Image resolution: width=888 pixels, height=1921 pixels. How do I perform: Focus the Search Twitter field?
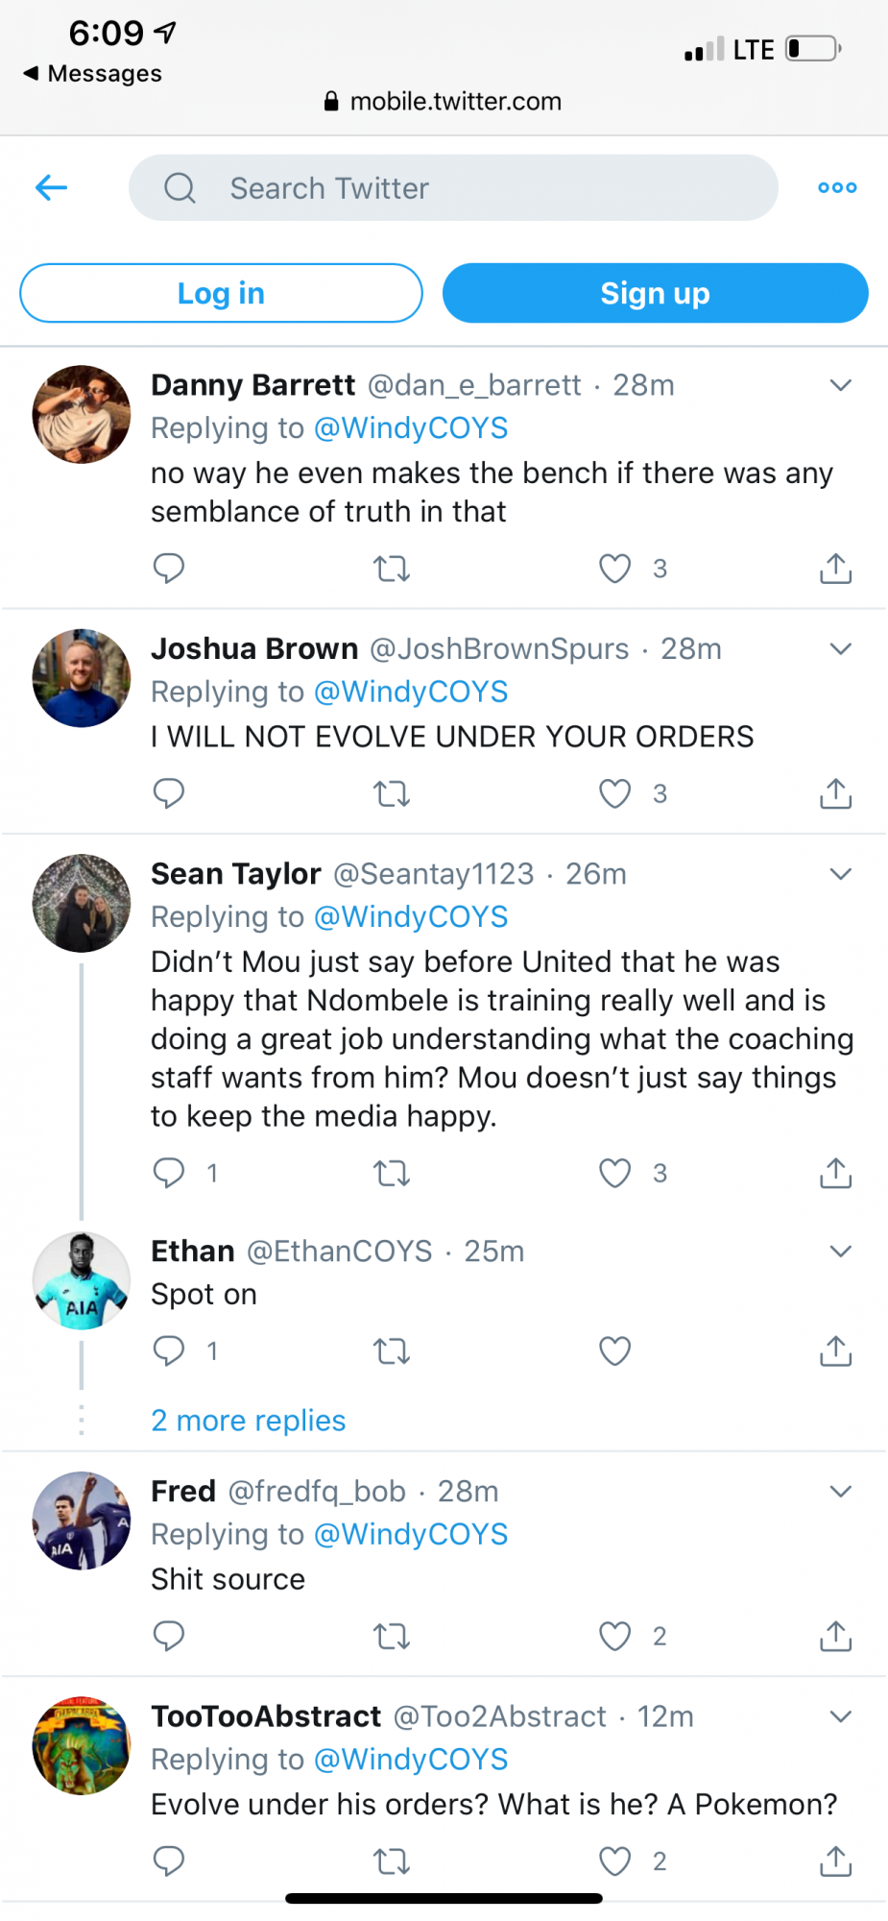click(x=453, y=187)
